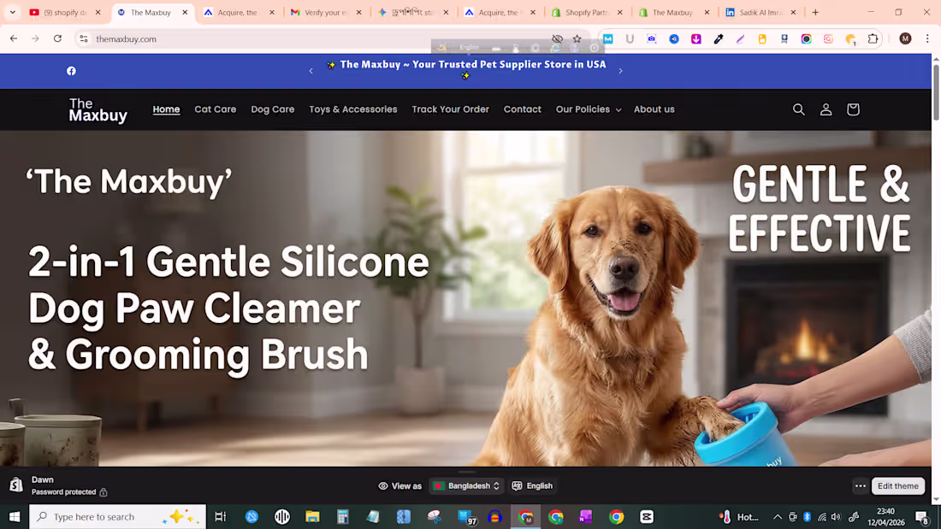Open Task View on the taskbar
This screenshot has width=941, height=529.
pyautogui.click(x=220, y=516)
